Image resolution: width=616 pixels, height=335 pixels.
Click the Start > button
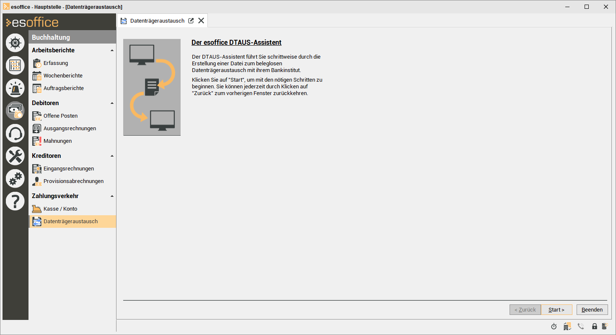tap(556, 310)
